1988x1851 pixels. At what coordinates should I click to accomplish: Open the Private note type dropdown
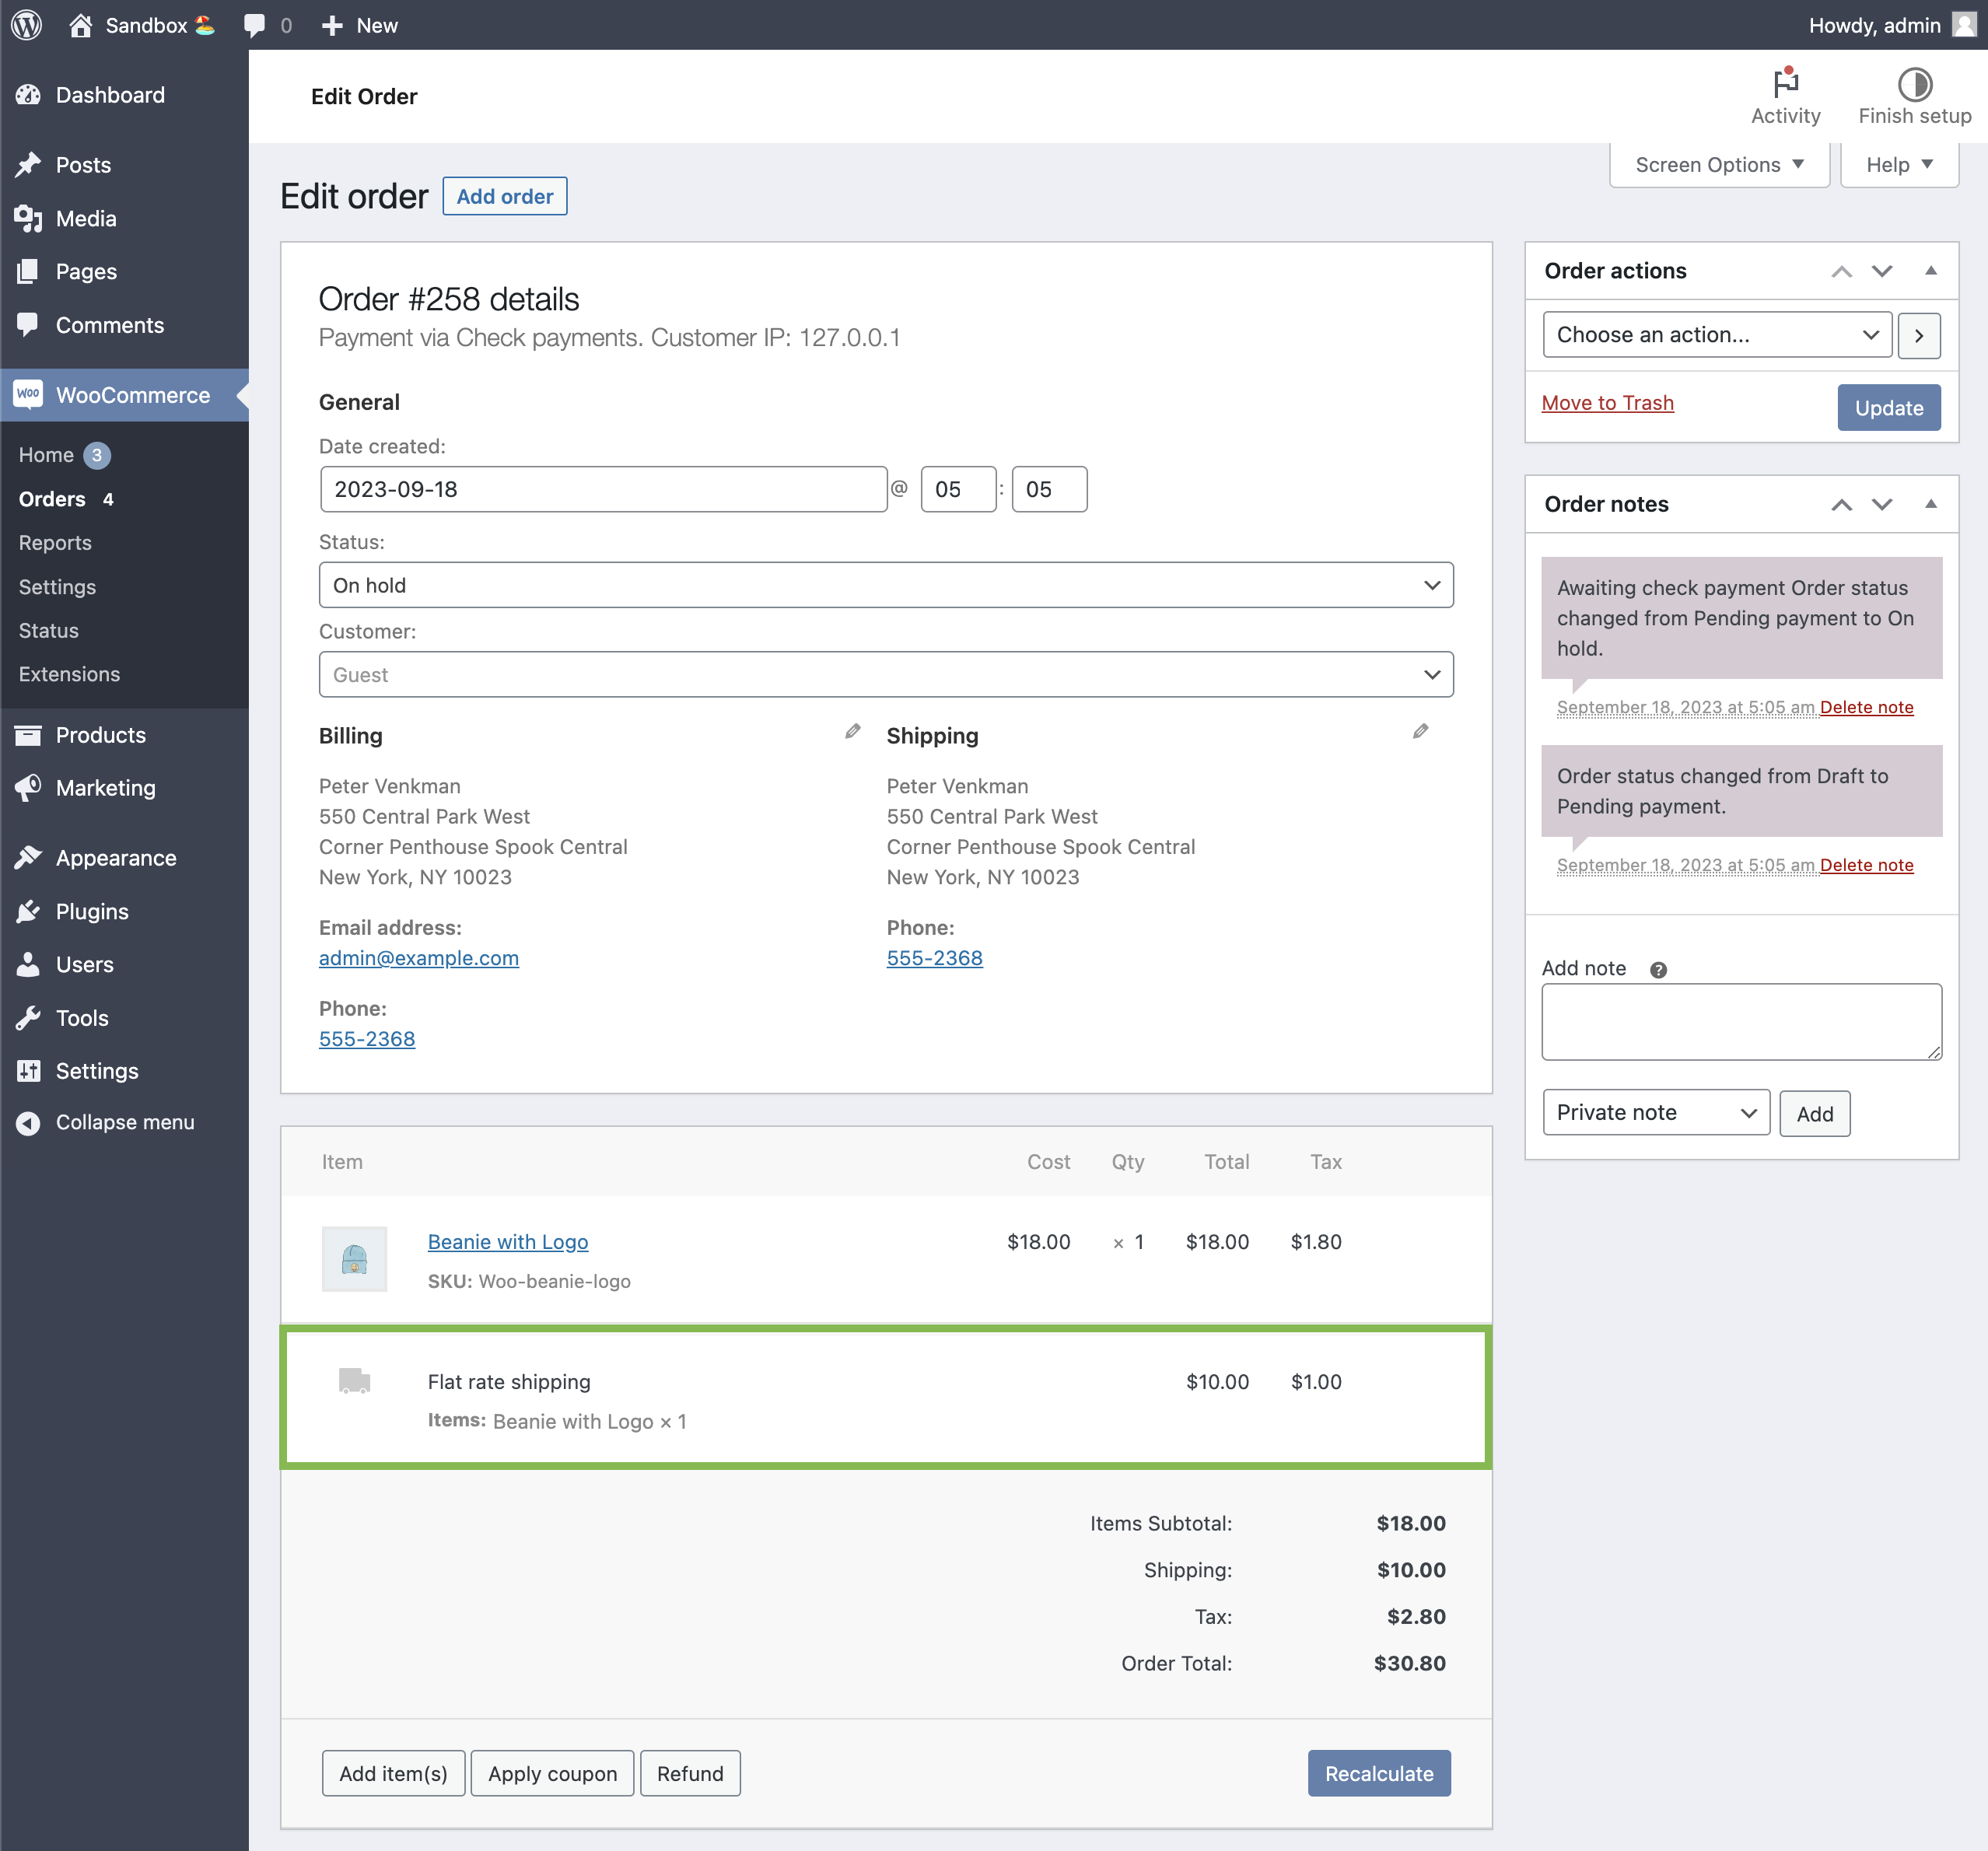(x=1655, y=1112)
